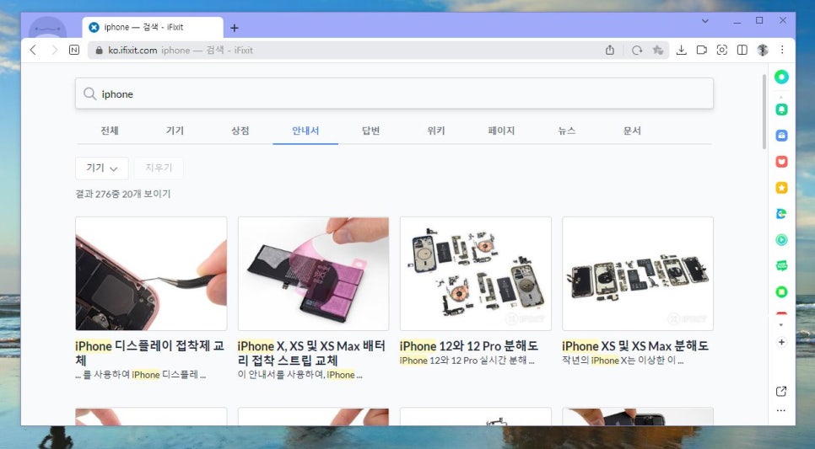The height and width of the screenshot is (449, 815).
Task: Switch to the 뉴스 tab
Action: click(567, 131)
